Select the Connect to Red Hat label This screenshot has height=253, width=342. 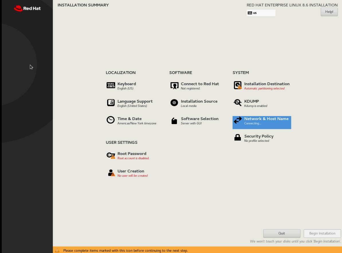coord(200,84)
